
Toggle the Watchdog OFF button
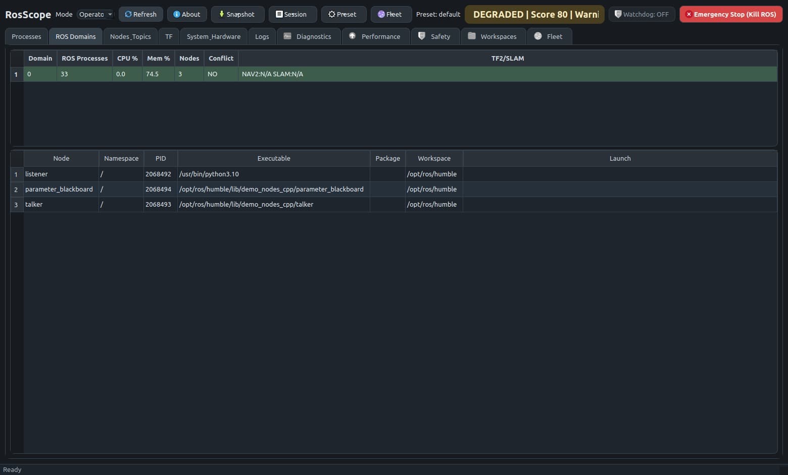[x=642, y=14]
